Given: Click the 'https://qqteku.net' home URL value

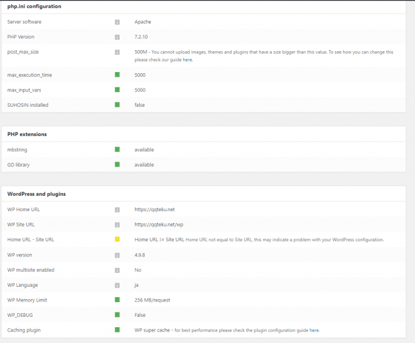Looking at the screenshot, I should (x=154, y=209).
